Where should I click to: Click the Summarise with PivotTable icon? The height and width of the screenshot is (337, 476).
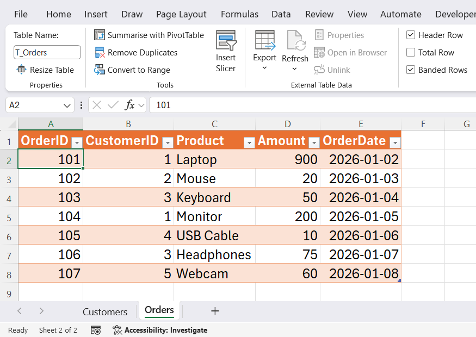[99, 35]
